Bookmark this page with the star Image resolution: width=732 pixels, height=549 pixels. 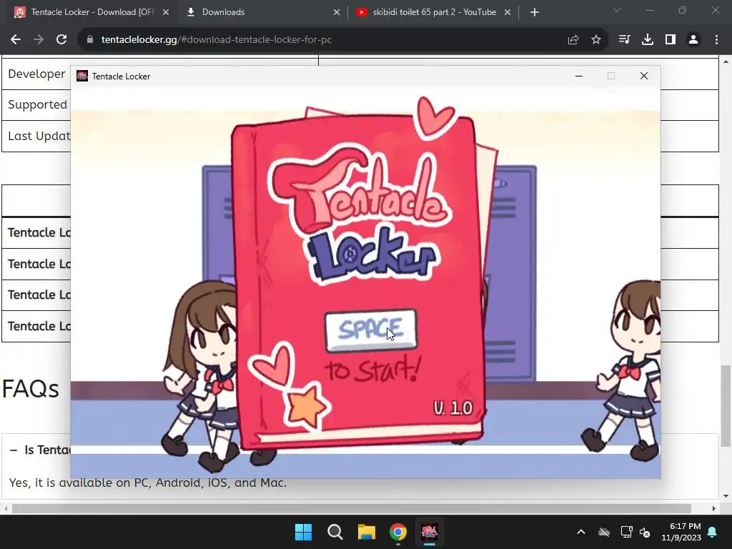(595, 40)
